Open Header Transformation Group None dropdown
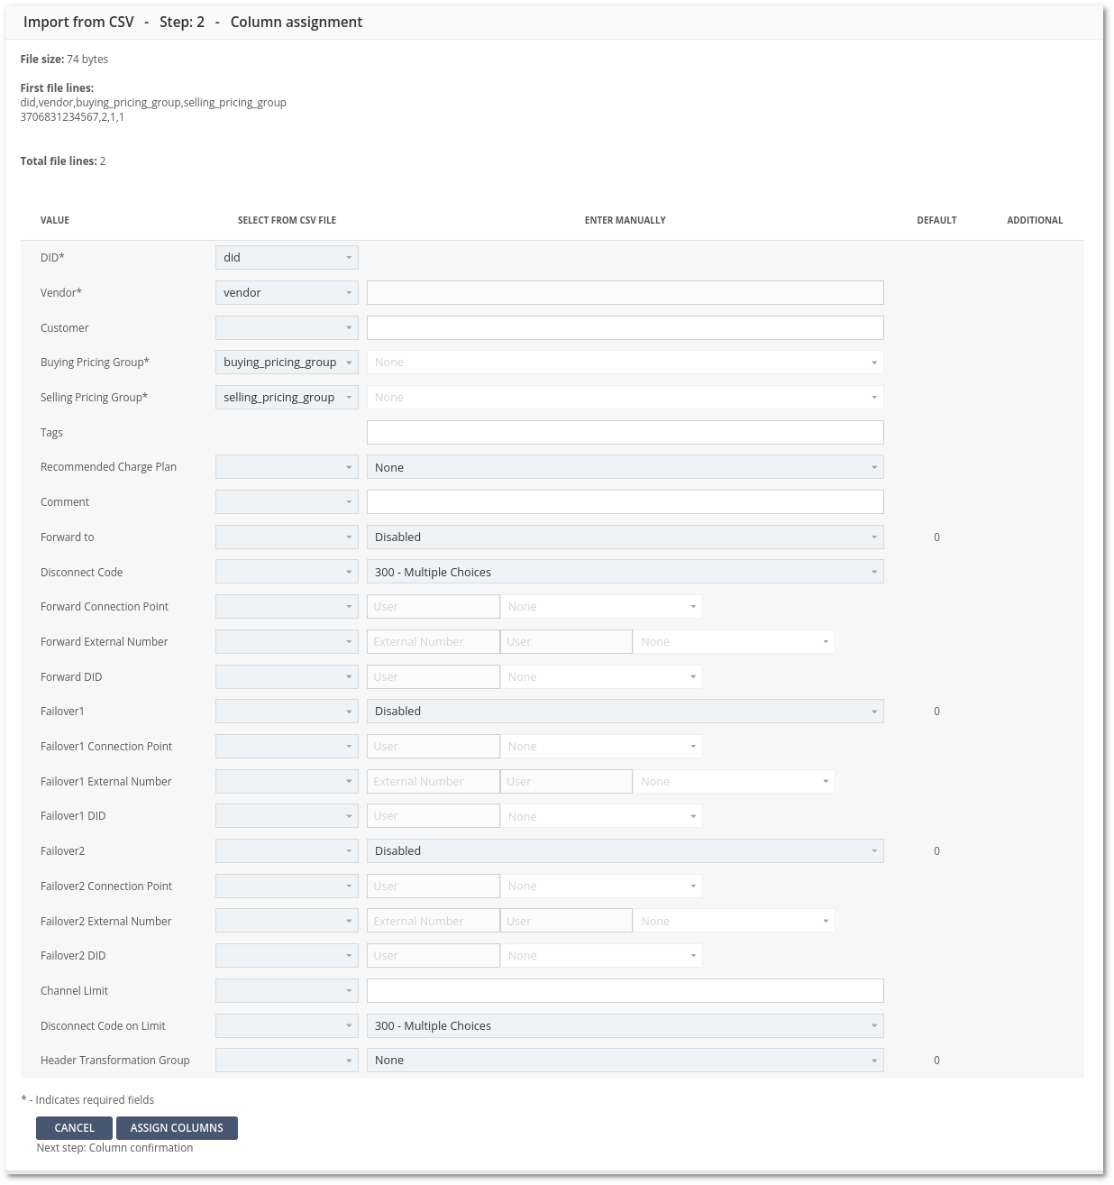Image resolution: width=1114 pixels, height=1185 pixels. [x=625, y=1061]
